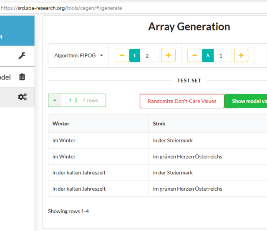Open the Algorithm: FIPOG dropdown

(78, 55)
